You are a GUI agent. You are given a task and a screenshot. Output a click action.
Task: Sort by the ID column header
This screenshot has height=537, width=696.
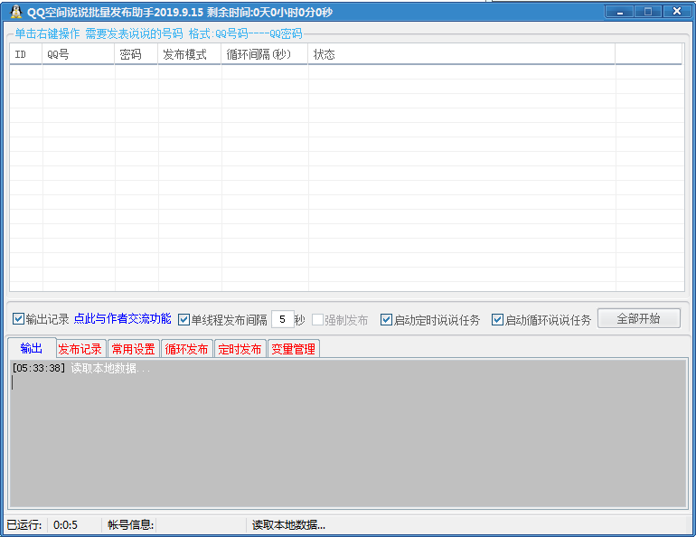(25, 54)
